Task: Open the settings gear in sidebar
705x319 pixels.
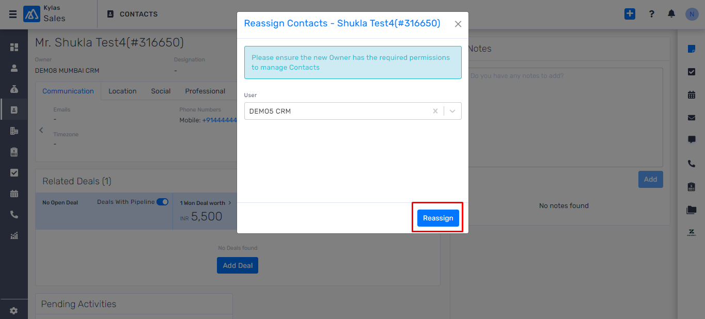Action: (14, 311)
